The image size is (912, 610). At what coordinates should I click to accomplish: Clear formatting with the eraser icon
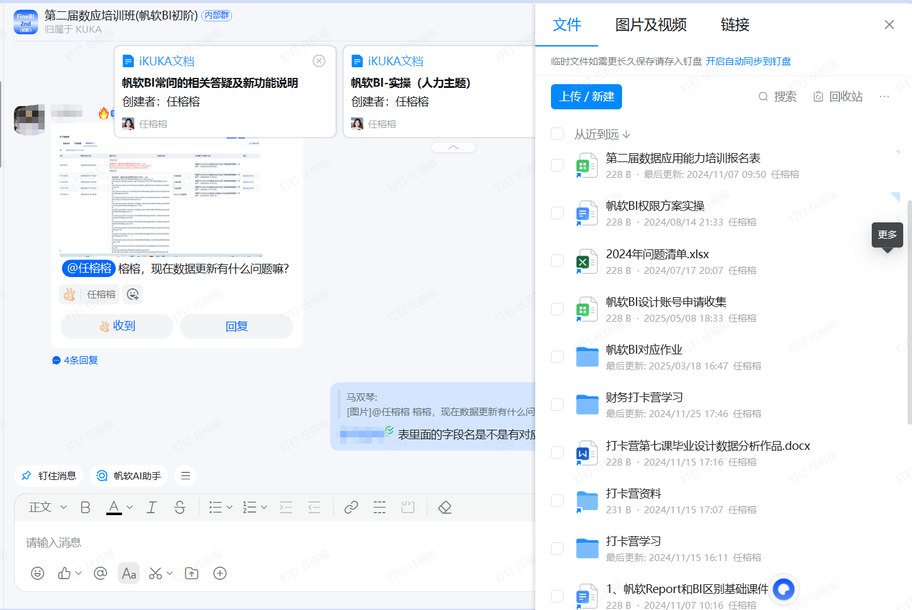click(445, 508)
